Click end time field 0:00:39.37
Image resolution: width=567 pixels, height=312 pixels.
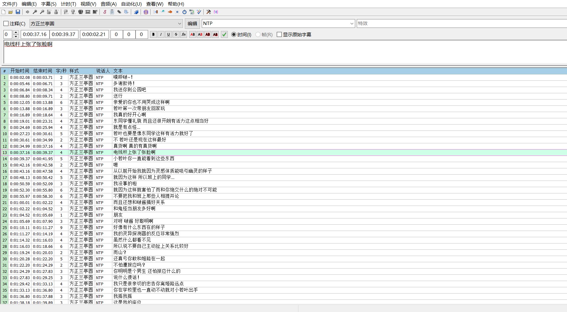(64, 34)
